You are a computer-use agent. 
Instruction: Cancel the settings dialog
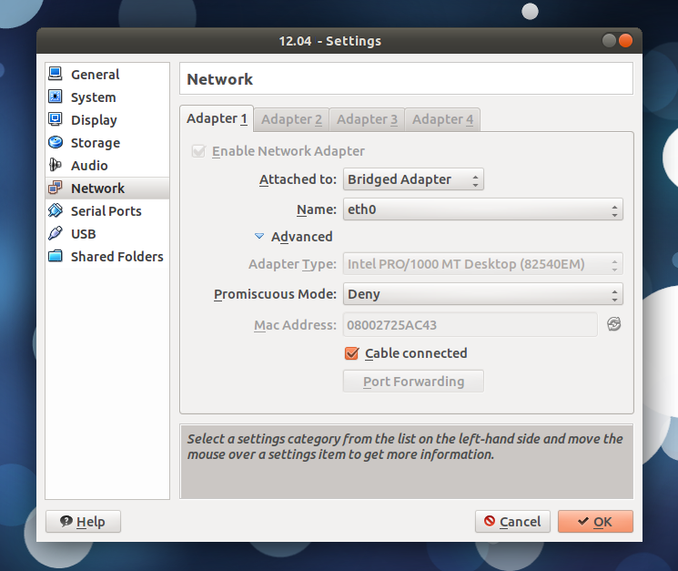point(512,521)
